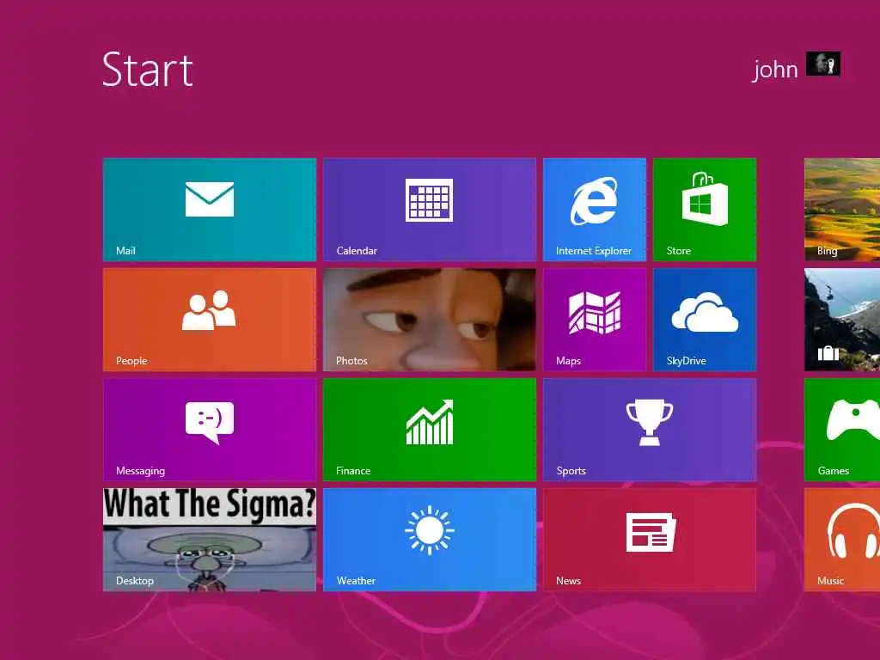Click the Start heading text
Image resolution: width=880 pixels, height=660 pixels.
(148, 70)
